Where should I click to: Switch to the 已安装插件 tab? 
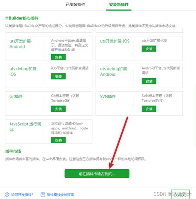(76, 5)
